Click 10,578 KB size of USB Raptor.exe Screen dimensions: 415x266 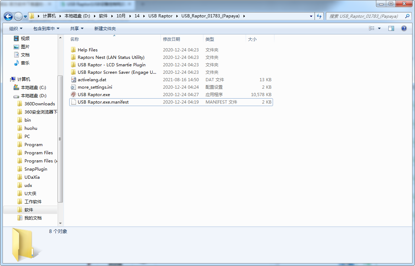point(261,94)
